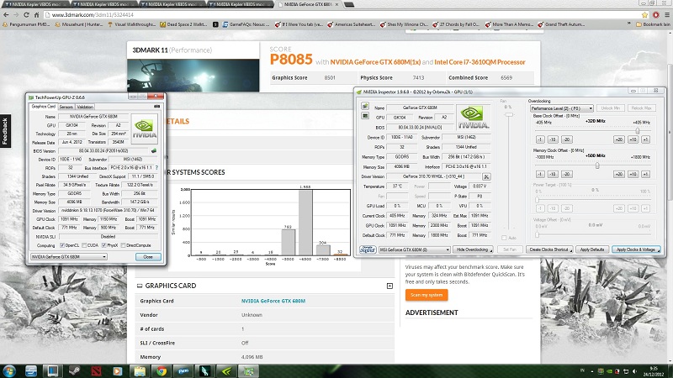Click Create Clocks Shortcut button
Viewport: 673px width, 378px height.
coord(549,249)
